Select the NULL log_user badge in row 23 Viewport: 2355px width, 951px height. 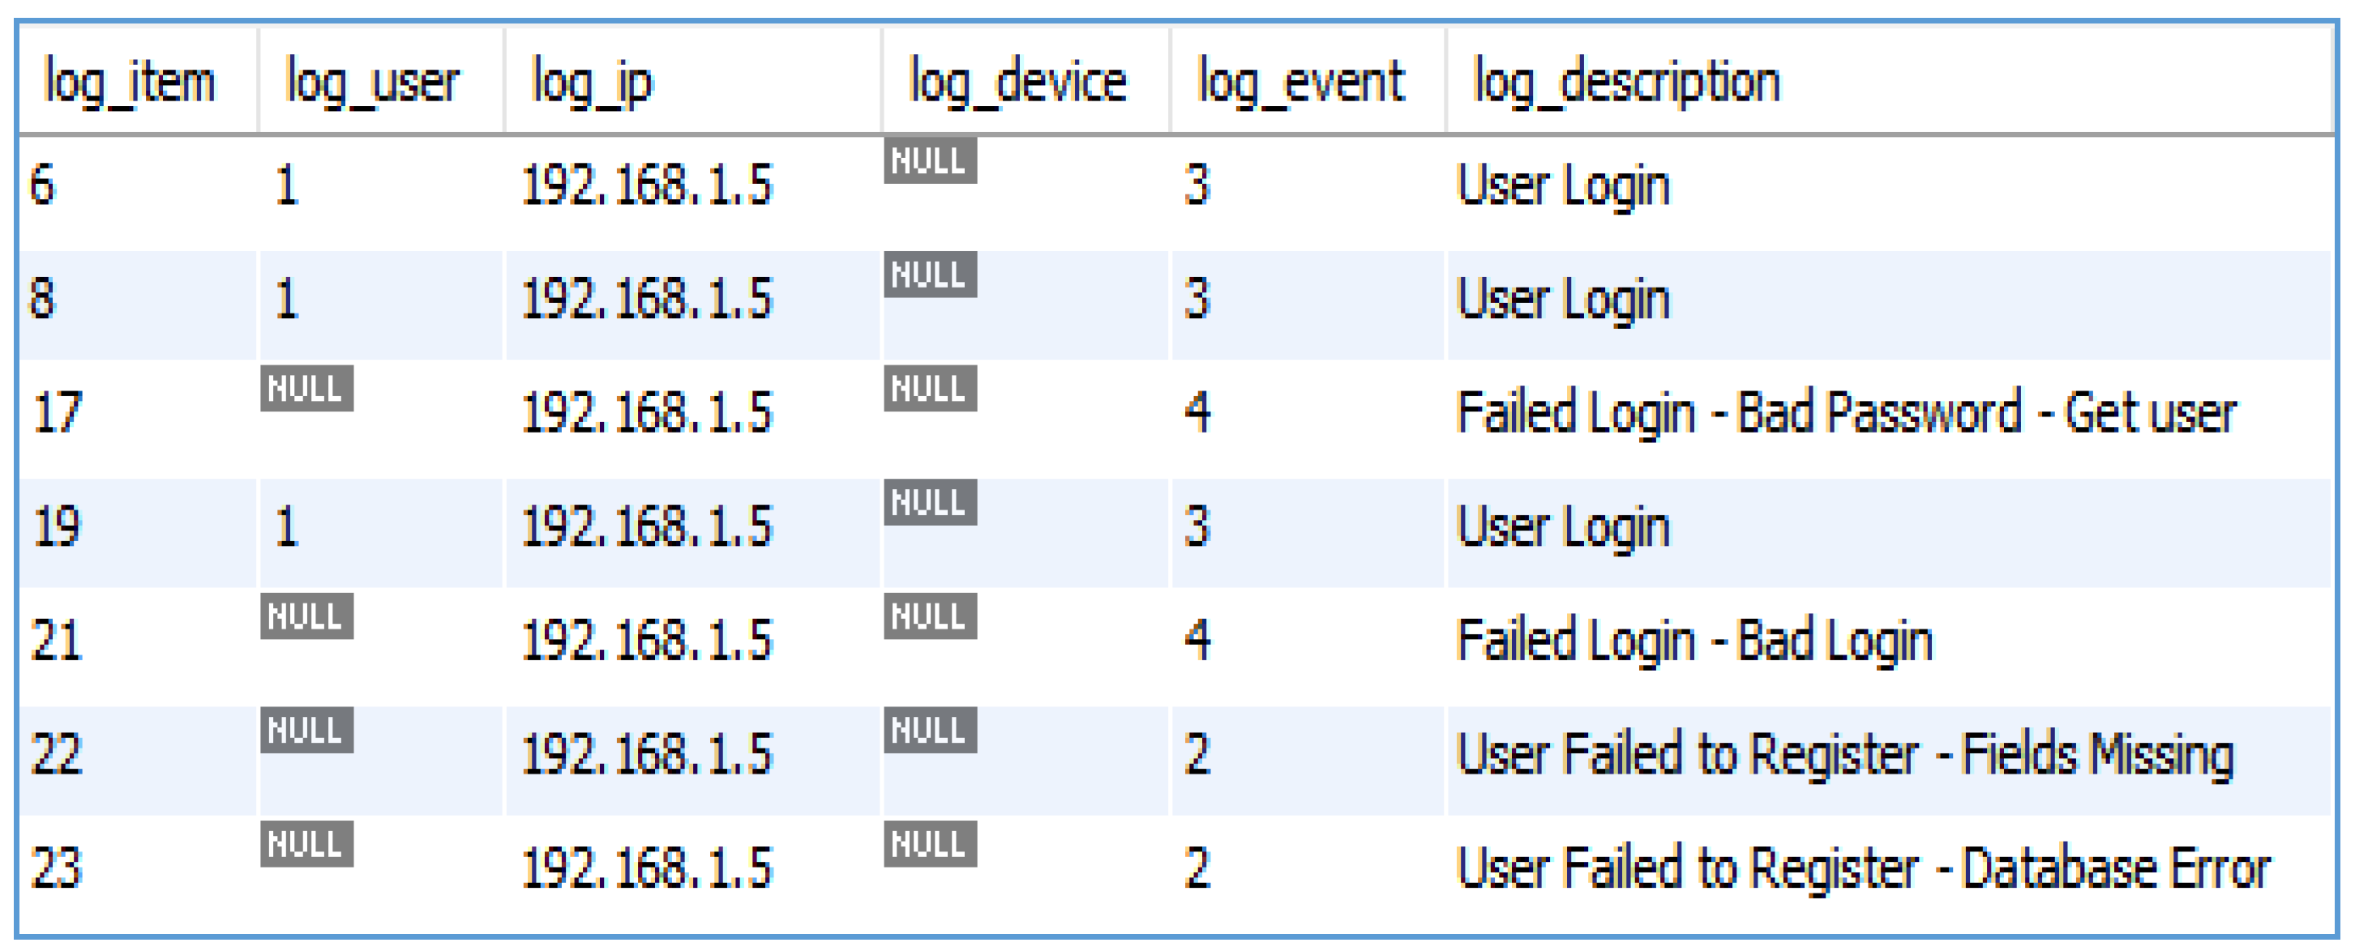point(306,844)
